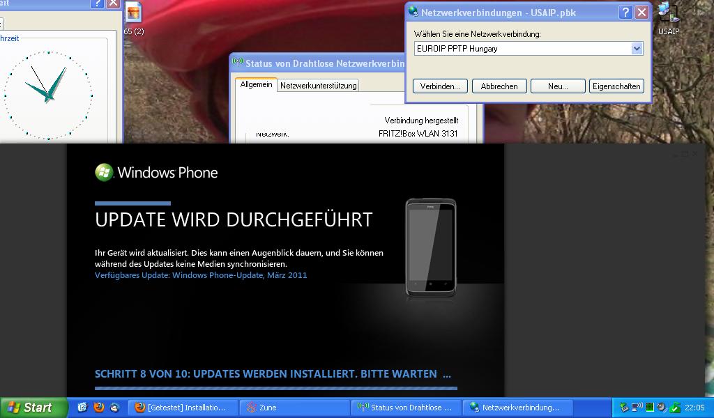
Task: Close the date and time window
Action: [x=113, y=3]
